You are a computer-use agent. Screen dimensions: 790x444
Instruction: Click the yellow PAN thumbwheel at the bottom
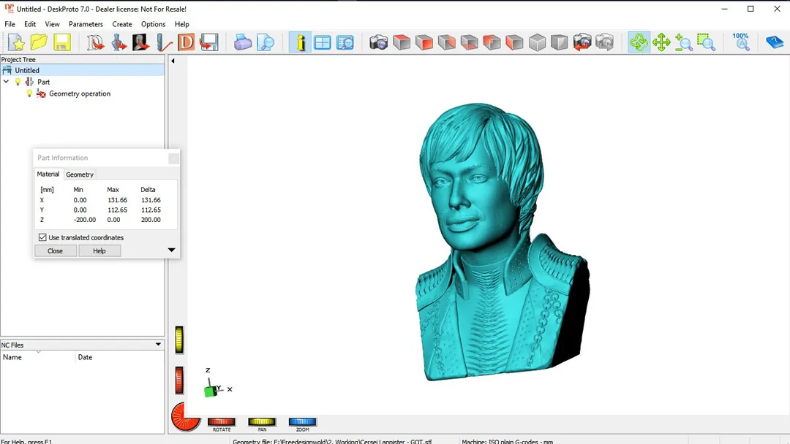tap(262, 422)
